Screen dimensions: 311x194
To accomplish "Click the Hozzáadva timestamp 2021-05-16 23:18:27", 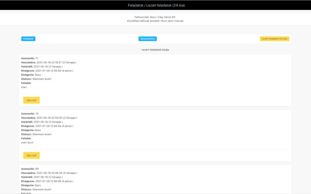I will pyautogui.click(x=49, y=62).
